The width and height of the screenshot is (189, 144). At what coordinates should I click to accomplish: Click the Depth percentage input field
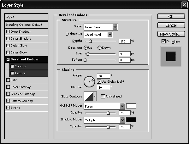point(125,41)
